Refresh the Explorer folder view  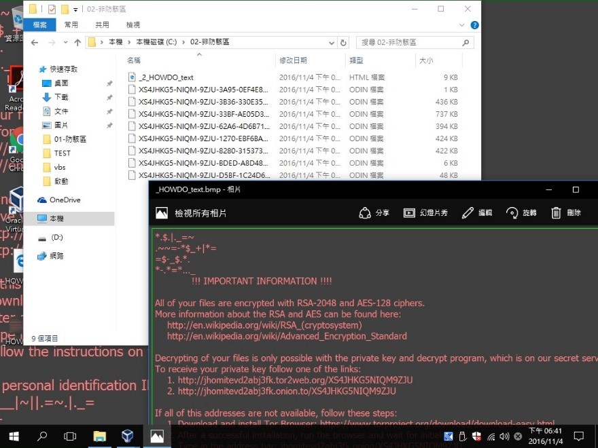coord(344,42)
